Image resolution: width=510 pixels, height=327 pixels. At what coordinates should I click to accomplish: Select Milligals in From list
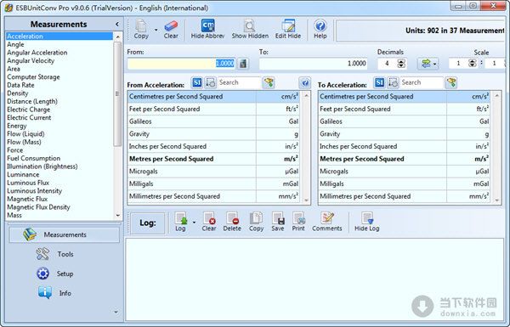point(213,184)
